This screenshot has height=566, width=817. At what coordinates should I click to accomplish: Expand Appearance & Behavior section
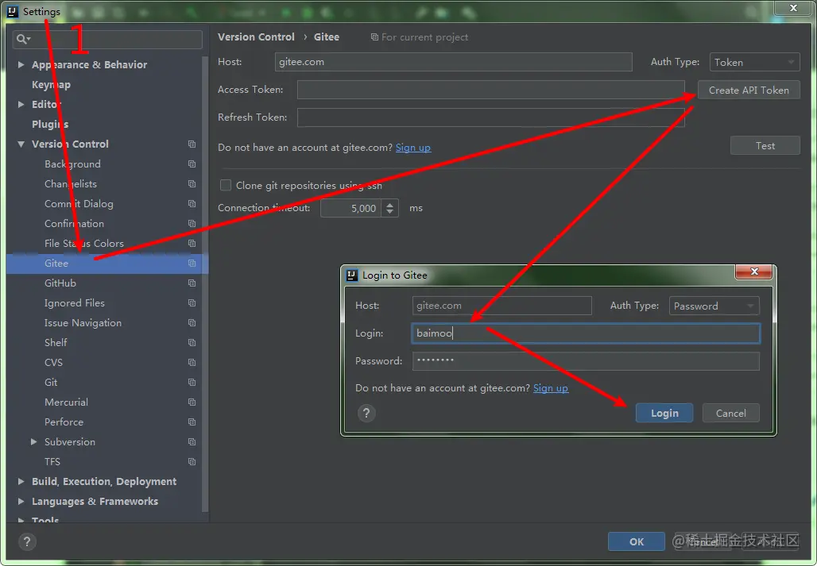[x=21, y=64]
